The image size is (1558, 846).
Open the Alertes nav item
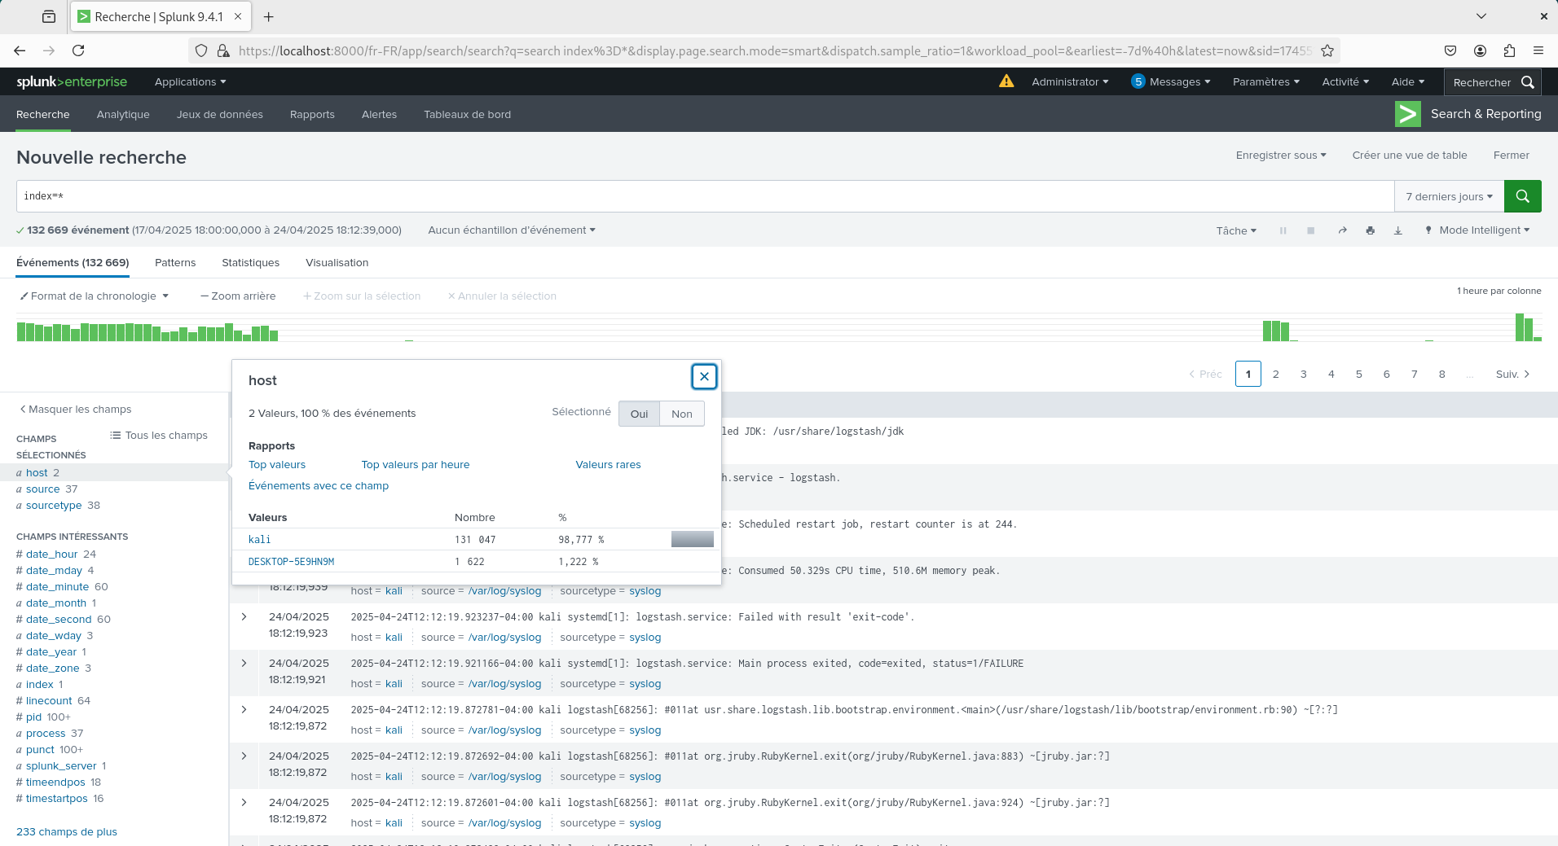[x=379, y=115]
